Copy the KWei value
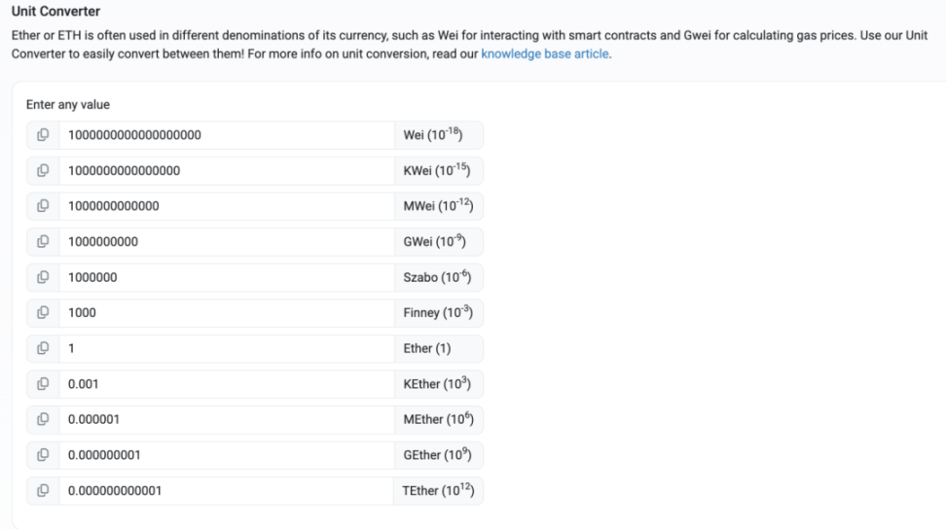This screenshot has height=529, width=946. pyautogui.click(x=43, y=170)
